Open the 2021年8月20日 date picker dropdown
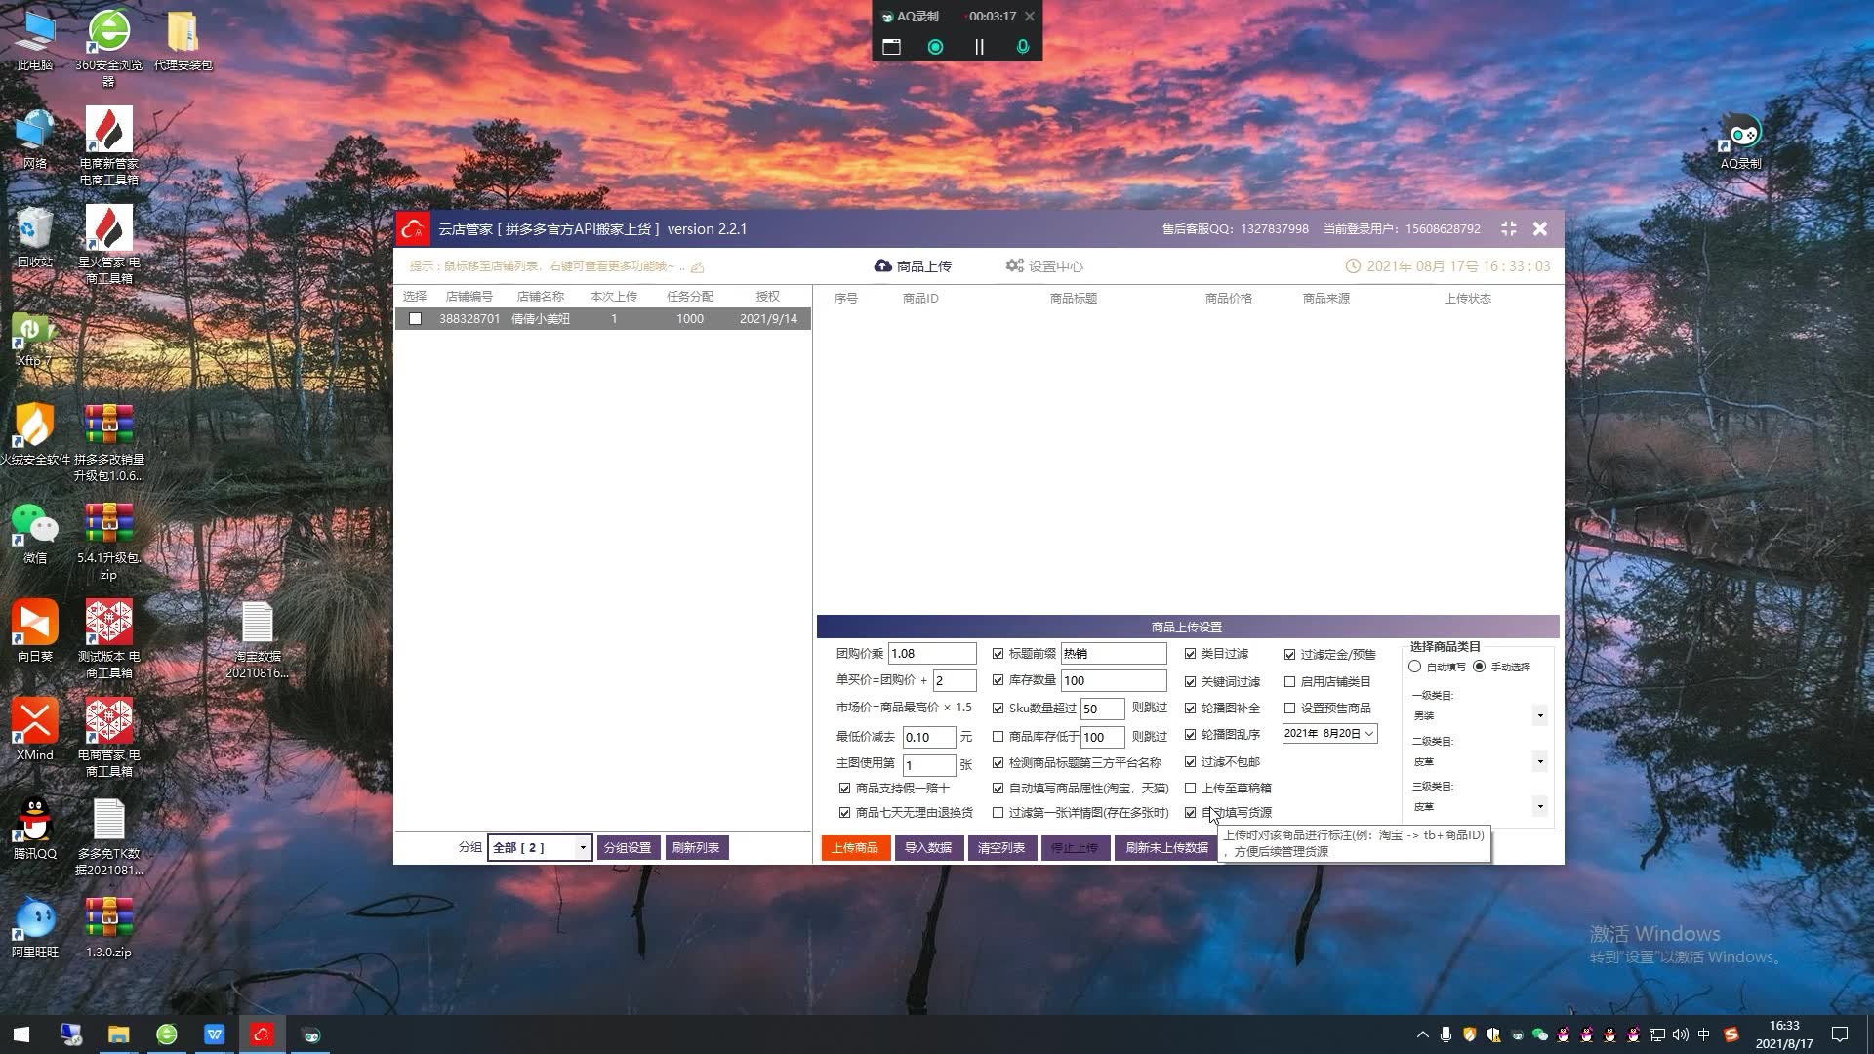1874x1054 pixels. 1369,734
